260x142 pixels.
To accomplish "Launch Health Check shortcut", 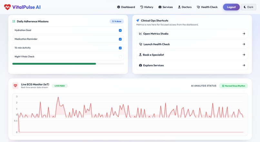I will [x=192, y=44].
